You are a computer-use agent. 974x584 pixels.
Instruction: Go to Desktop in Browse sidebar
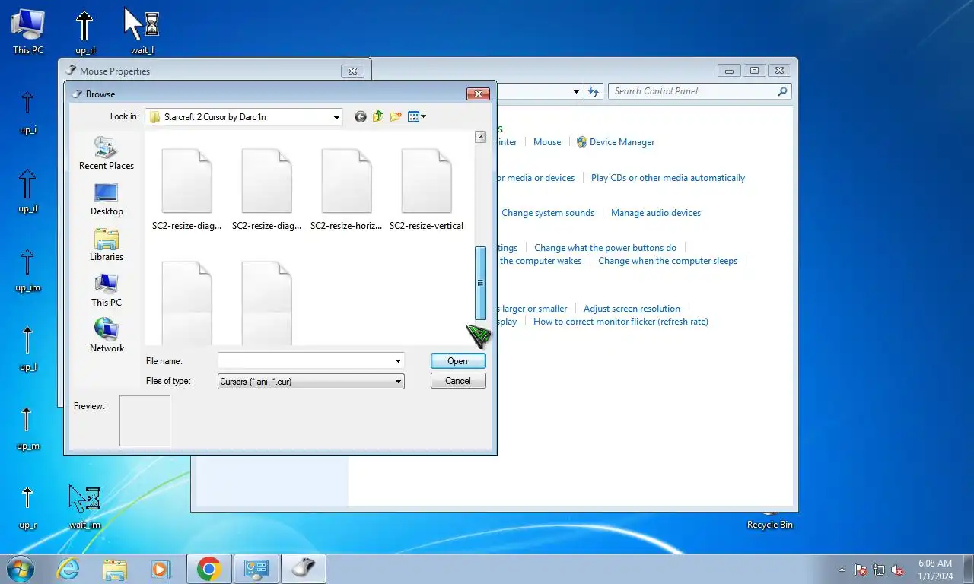(107, 199)
